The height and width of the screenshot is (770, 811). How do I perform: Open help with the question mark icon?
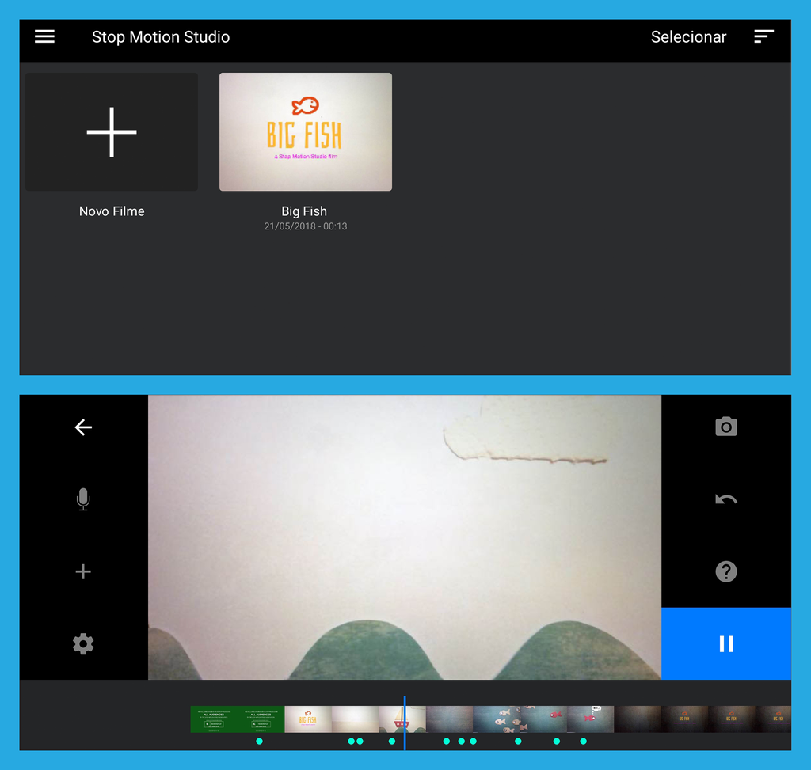[x=725, y=571]
